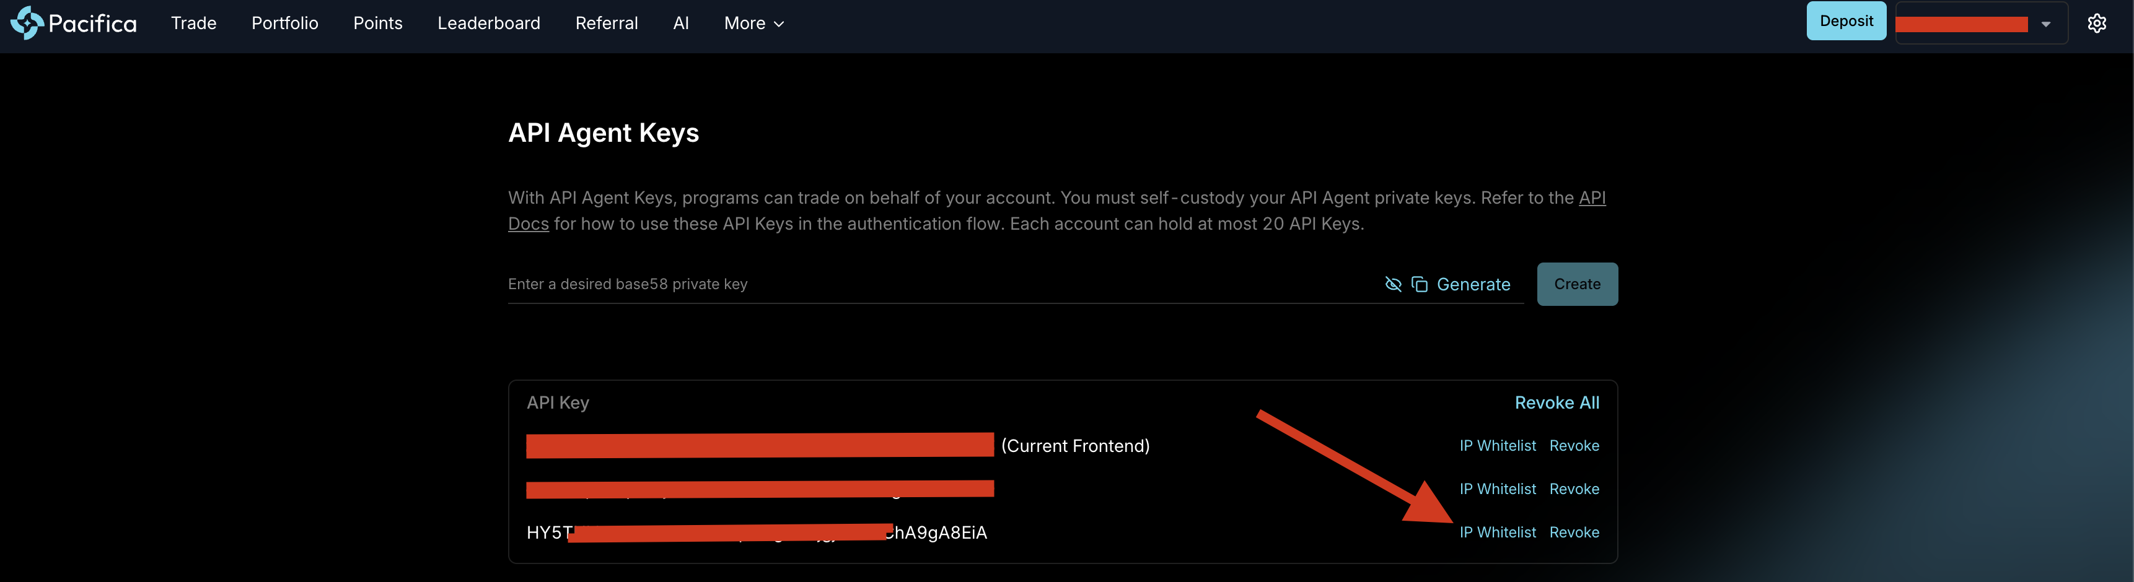This screenshot has height=582, width=2134.
Task: Open the Points page
Action: (378, 23)
